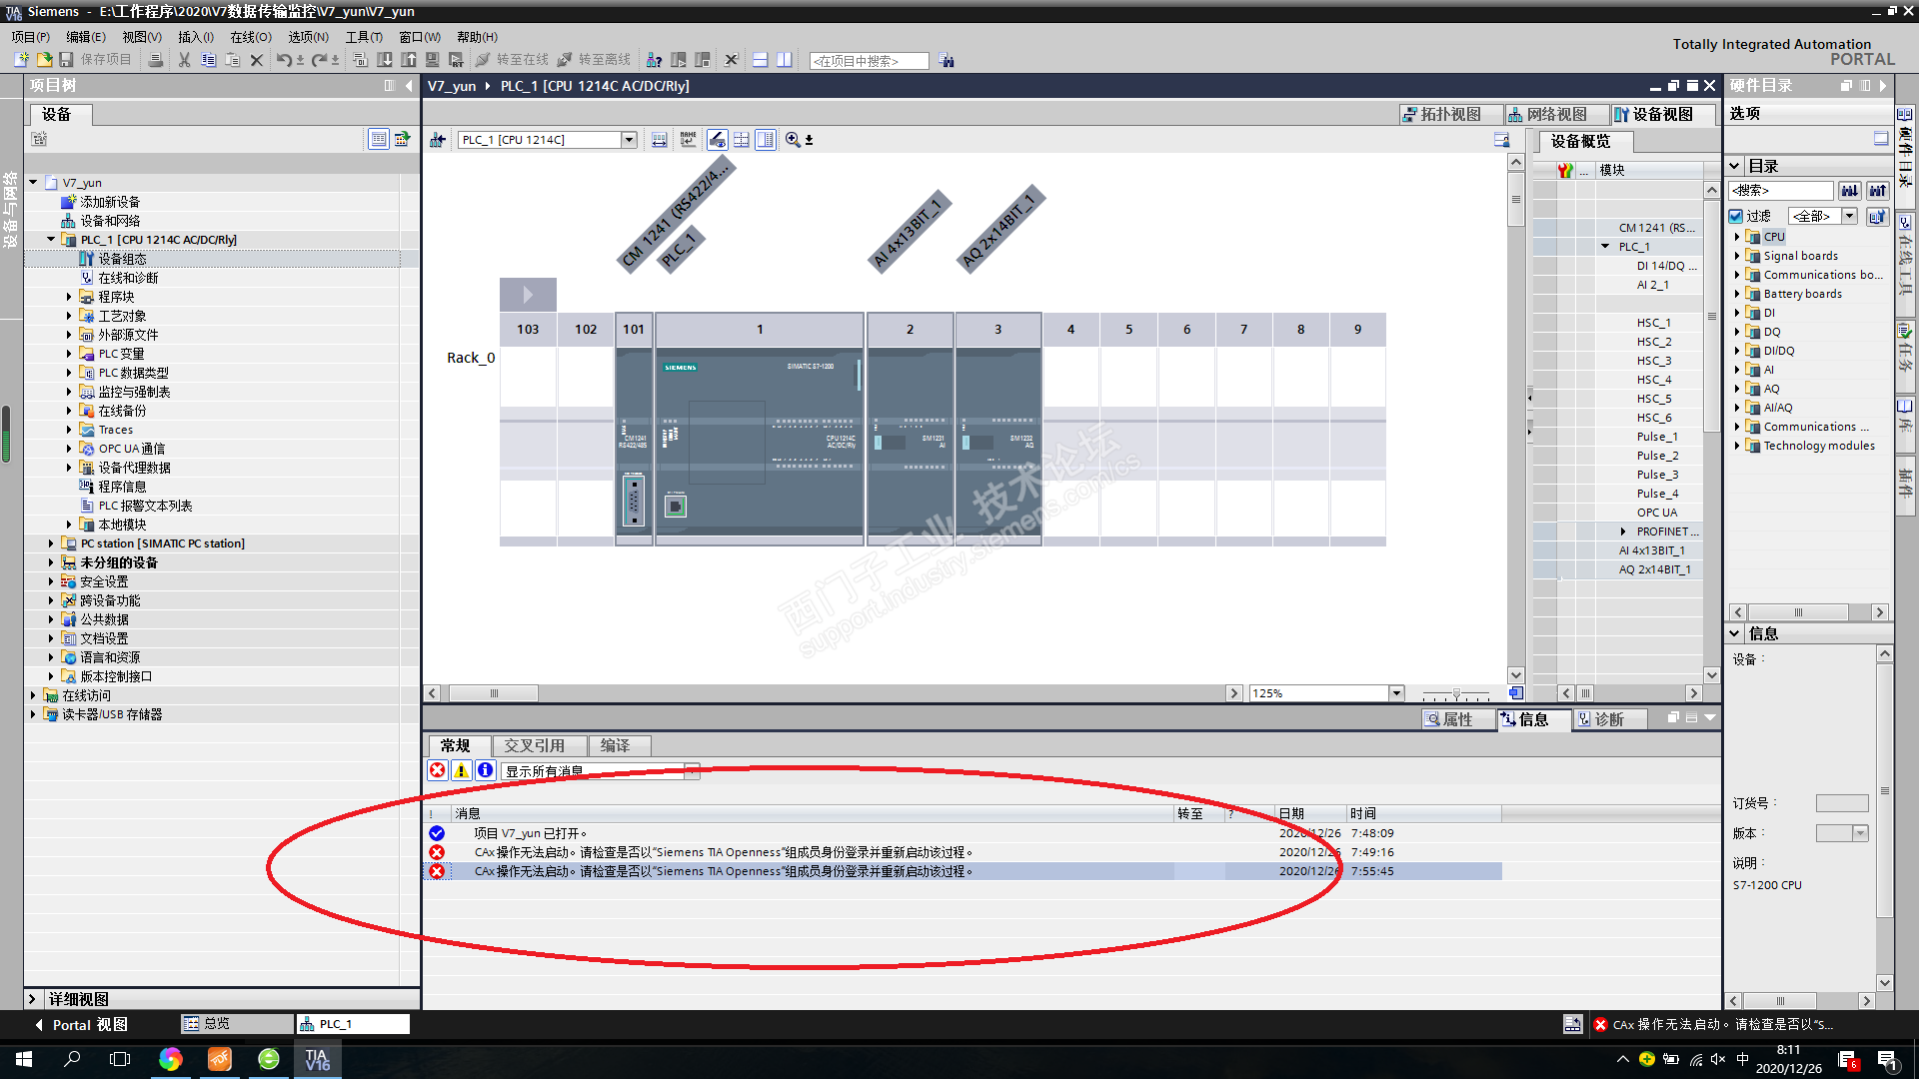Click the open project toolbar icon
Image resolution: width=1919 pixels, height=1079 pixels.
pos(44,60)
